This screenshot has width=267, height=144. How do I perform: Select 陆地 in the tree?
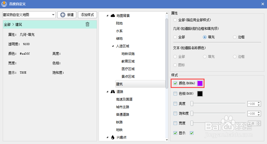point(119,23)
